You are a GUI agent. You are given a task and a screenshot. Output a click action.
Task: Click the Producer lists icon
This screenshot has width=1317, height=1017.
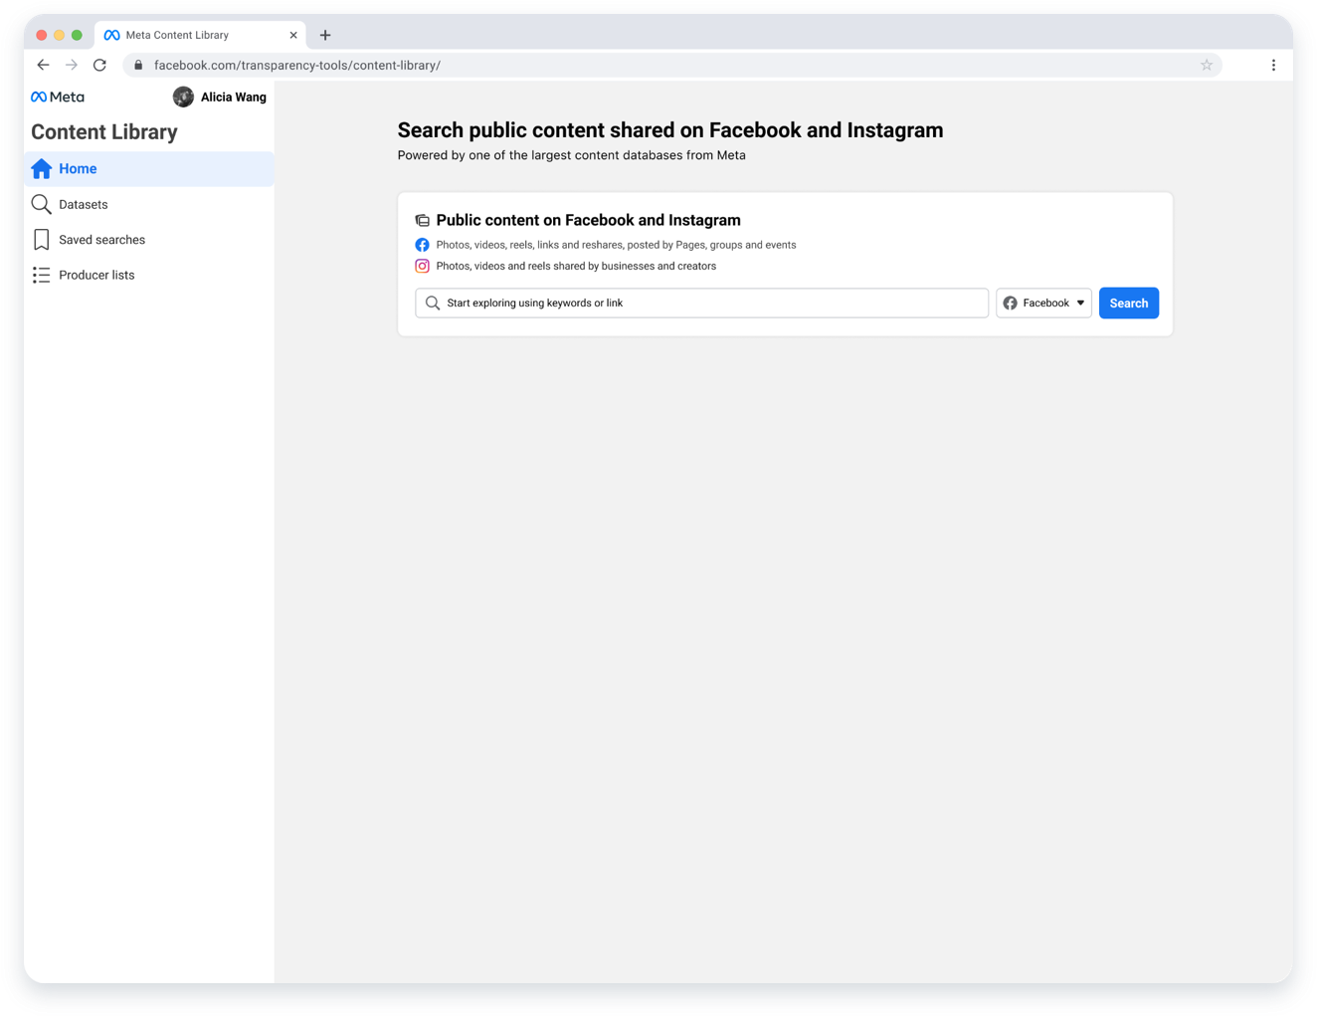(x=41, y=275)
